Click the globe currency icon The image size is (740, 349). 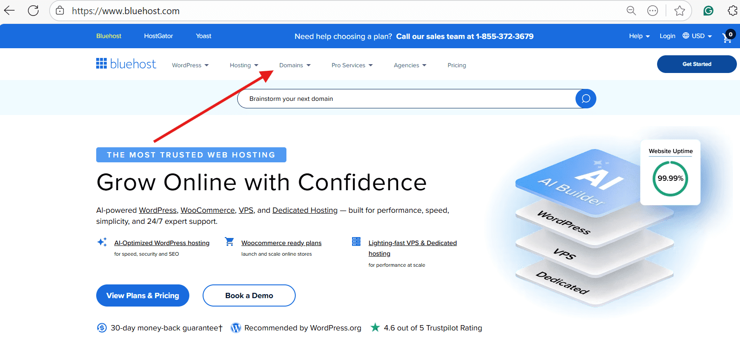point(686,36)
